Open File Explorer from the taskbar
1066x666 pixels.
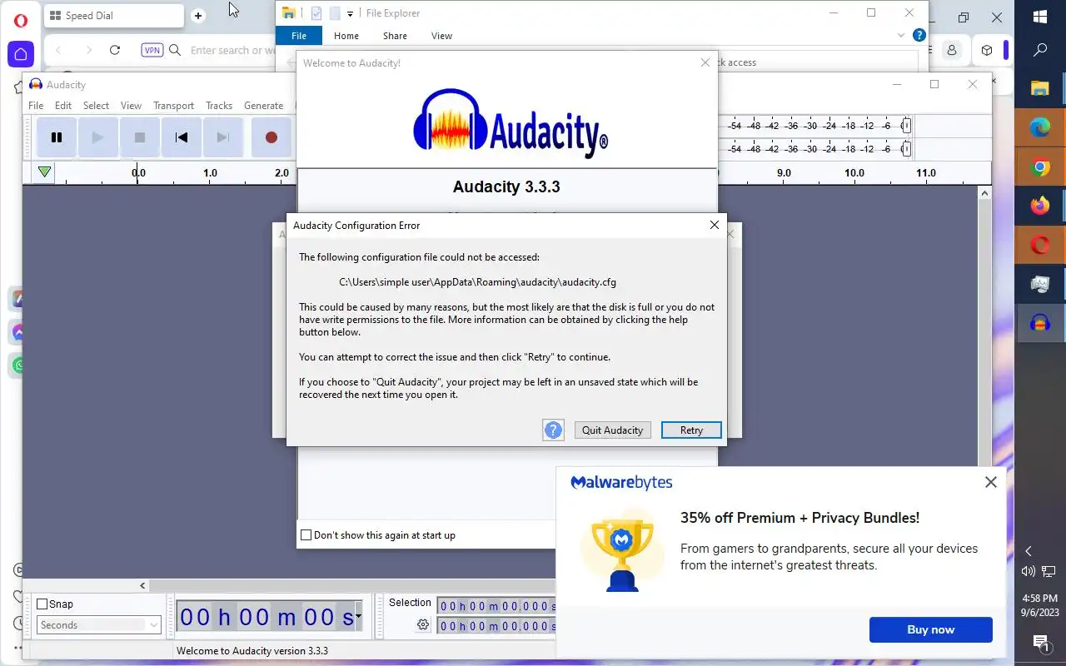1040,88
